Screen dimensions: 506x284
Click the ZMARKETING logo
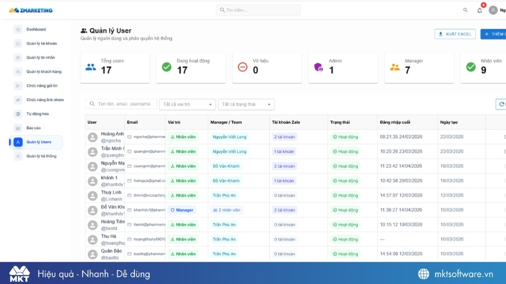(31, 10)
